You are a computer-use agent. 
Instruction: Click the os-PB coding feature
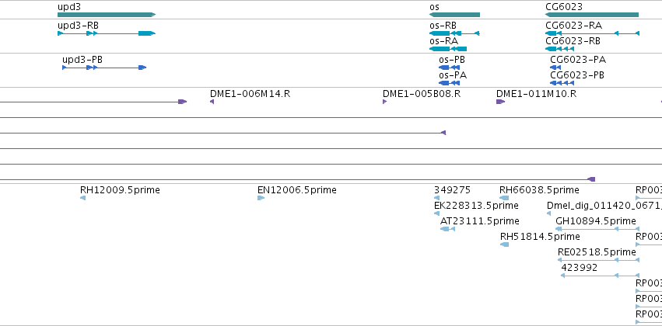click(x=449, y=68)
